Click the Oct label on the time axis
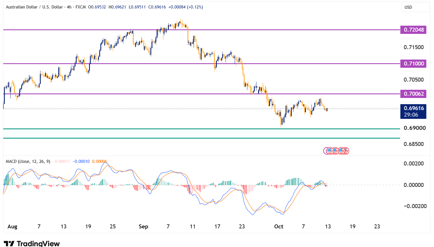This screenshot has height=247, width=434. tap(279, 226)
